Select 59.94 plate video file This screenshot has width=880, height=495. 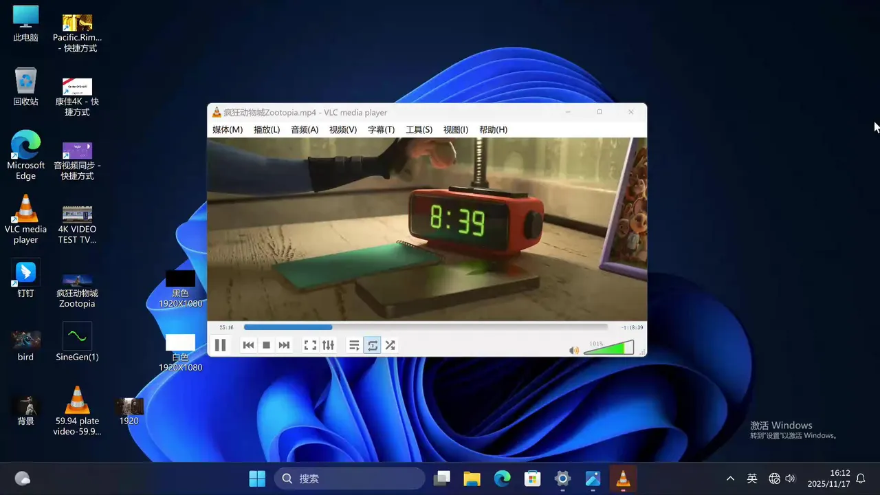(x=77, y=410)
